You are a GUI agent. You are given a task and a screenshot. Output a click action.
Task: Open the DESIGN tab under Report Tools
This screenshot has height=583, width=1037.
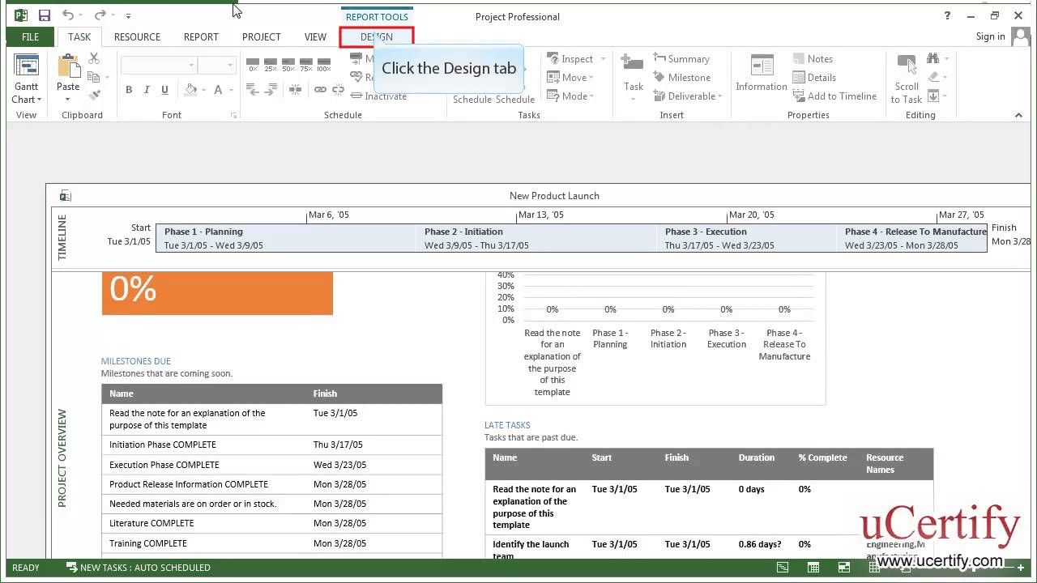pyautogui.click(x=377, y=36)
